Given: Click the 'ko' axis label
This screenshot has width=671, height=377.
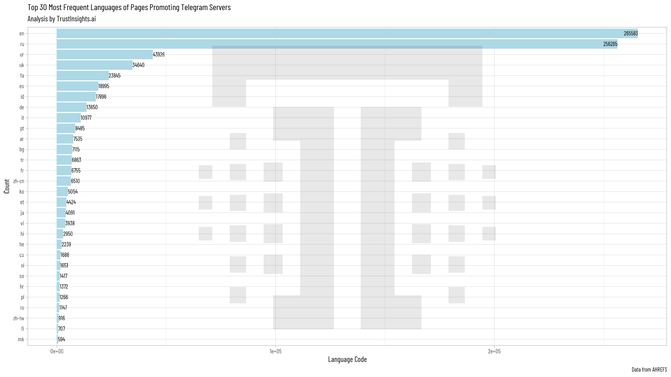Looking at the screenshot, I should (x=22, y=192).
